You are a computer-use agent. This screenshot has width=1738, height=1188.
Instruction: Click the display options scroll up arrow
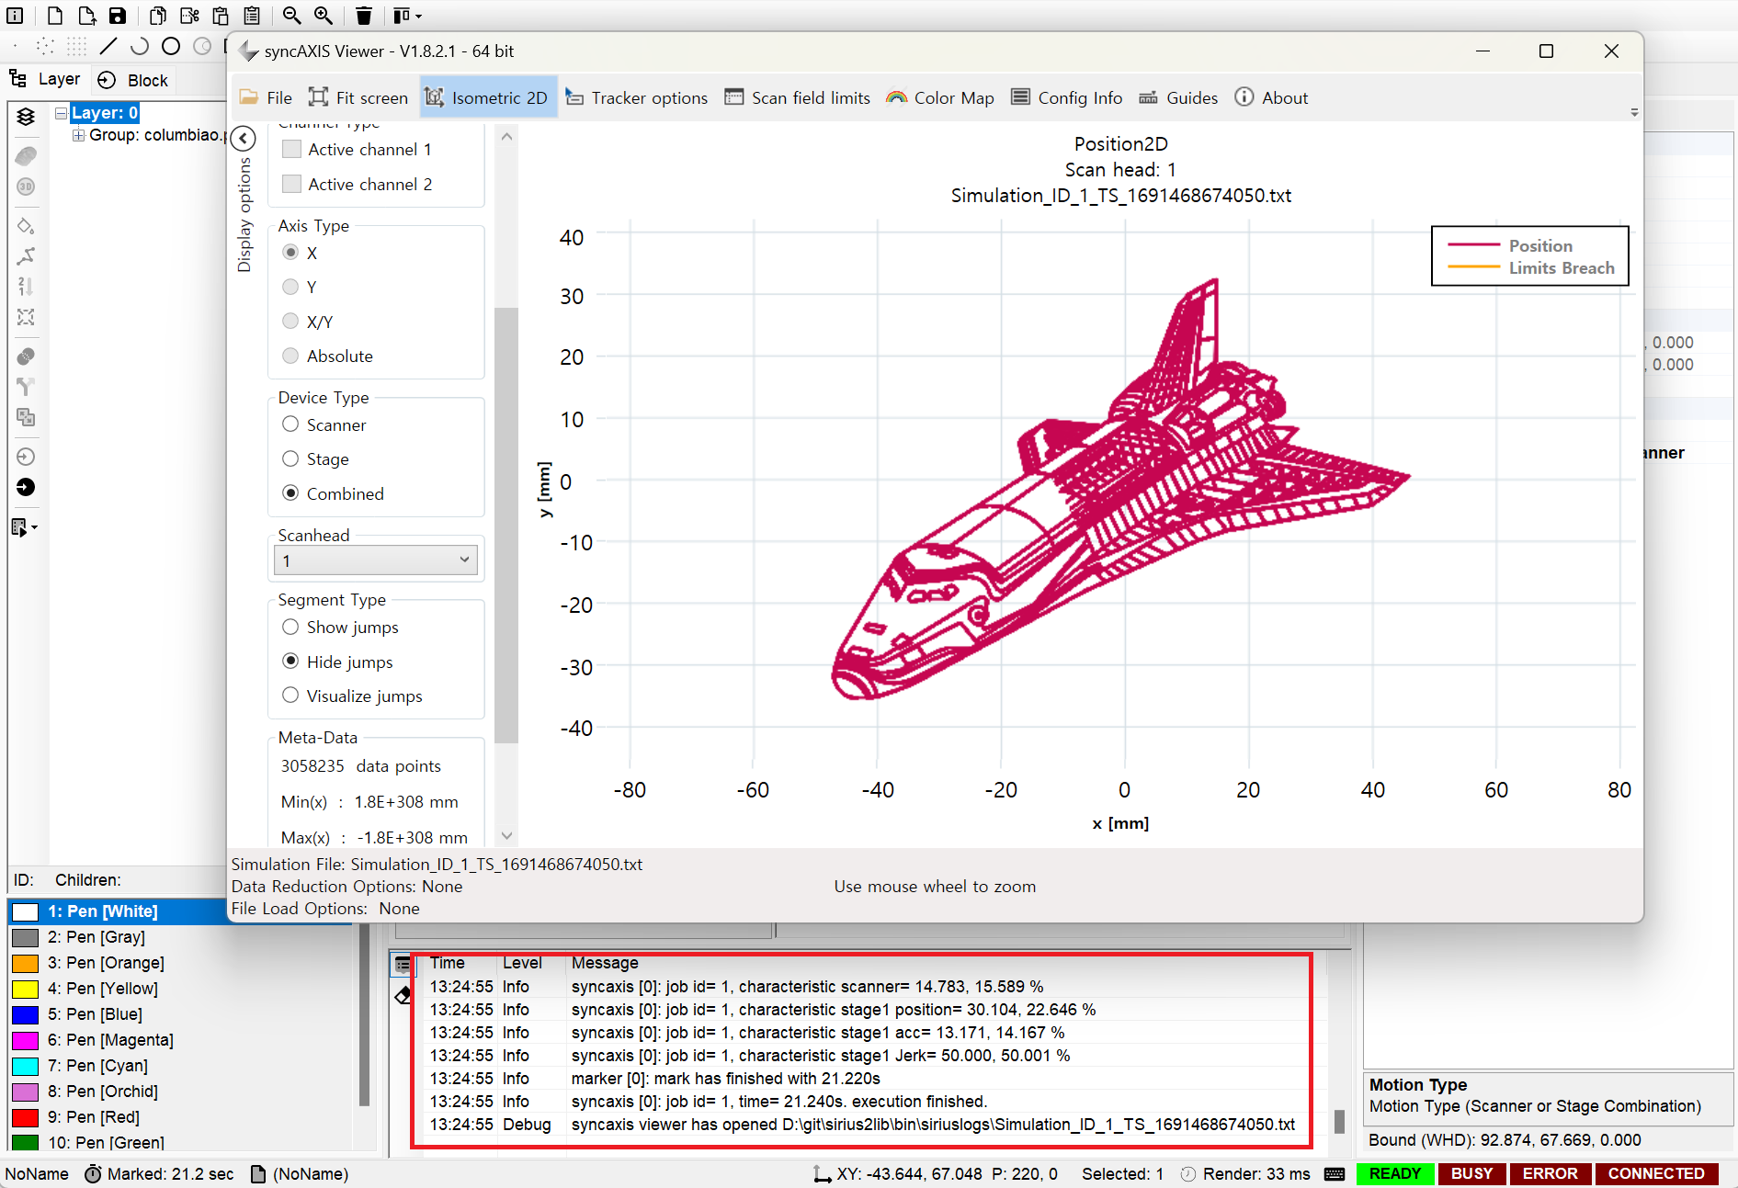click(x=506, y=136)
